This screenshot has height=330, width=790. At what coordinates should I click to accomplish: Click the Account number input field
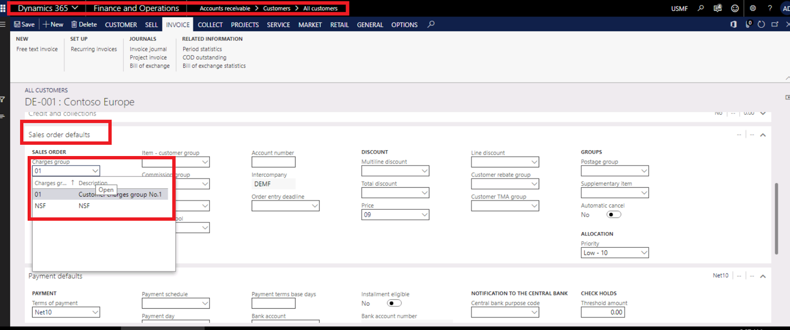pos(274,162)
